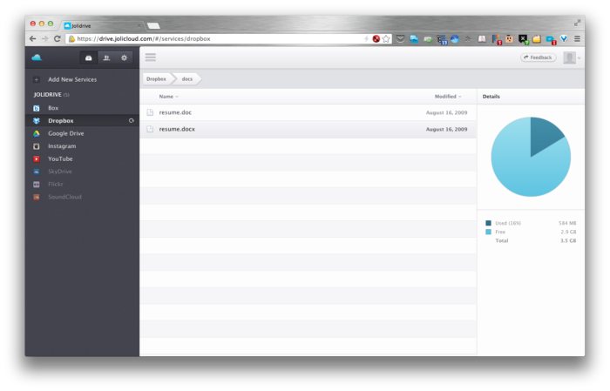Click Add New Services
The height and width of the screenshot is (391, 610).
point(71,79)
